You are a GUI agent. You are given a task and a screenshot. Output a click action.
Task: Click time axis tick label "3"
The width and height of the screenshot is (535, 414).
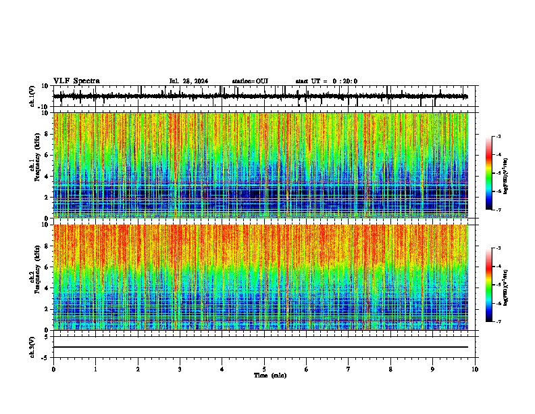[180, 369]
